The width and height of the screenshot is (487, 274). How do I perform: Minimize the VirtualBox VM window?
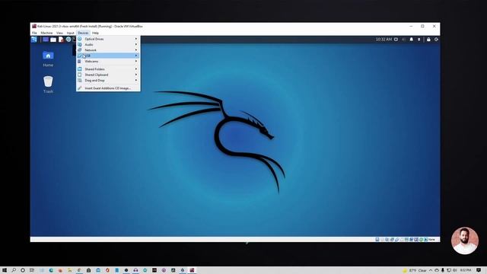click(x=411, y=27)
